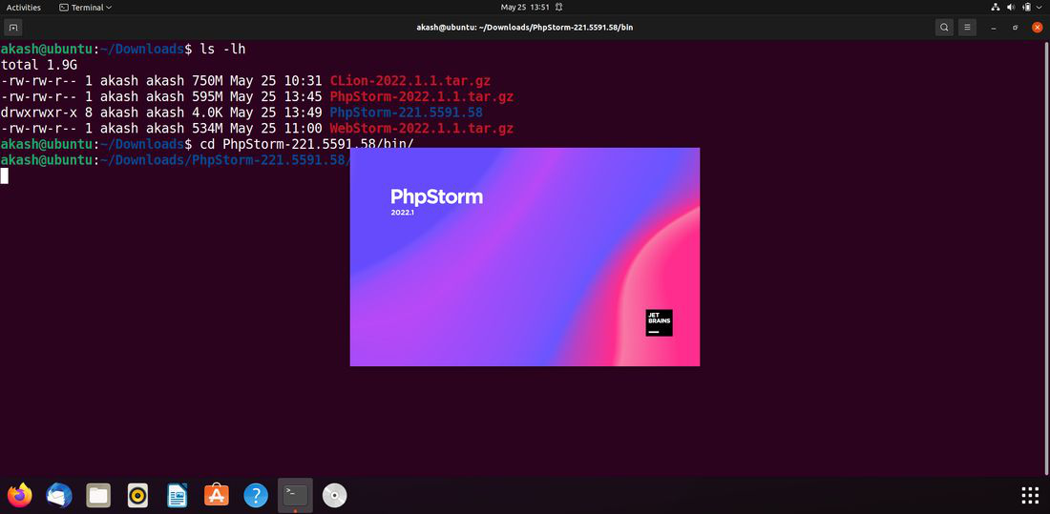Open Ubuntu Software from the dock
Screen dimensions: 1050x514
coord(217,495)
